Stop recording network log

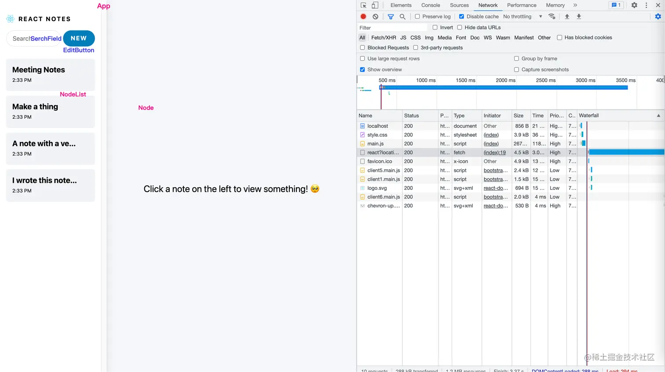click(x=363, y=16)
